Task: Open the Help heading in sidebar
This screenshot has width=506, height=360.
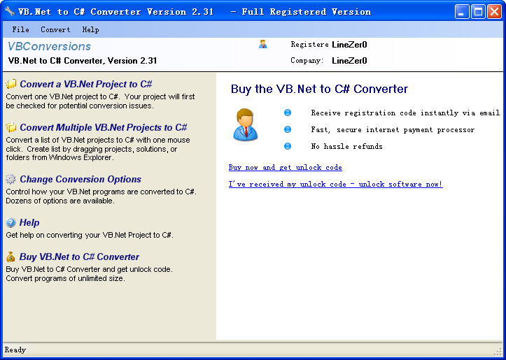Action: pyautogui.click(x=29, y=223)
